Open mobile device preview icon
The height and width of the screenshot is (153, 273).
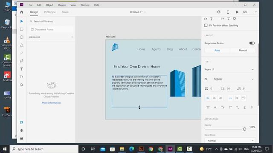tap(228, 12)
